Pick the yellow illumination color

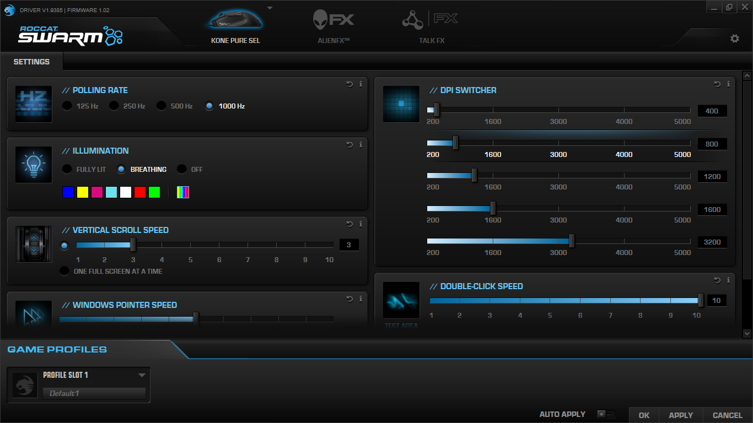pos(83,192)
